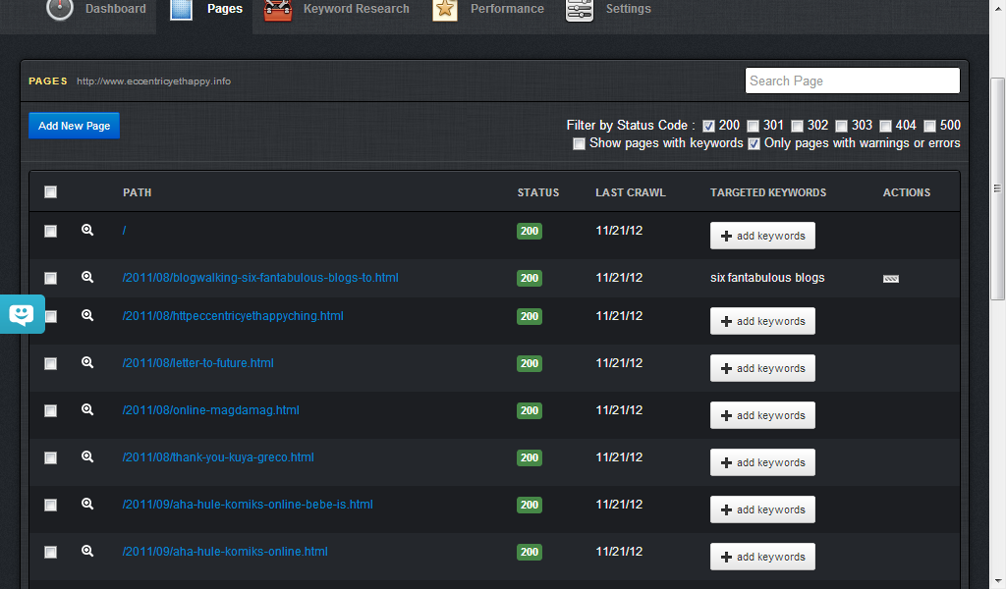This screenshot has width=1006, height=589.
Task: Click the Pages document icon
Action: point(181,10)
